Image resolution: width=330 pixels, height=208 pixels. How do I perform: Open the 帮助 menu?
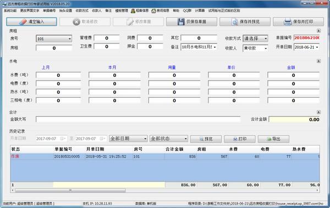click(176, 11)
